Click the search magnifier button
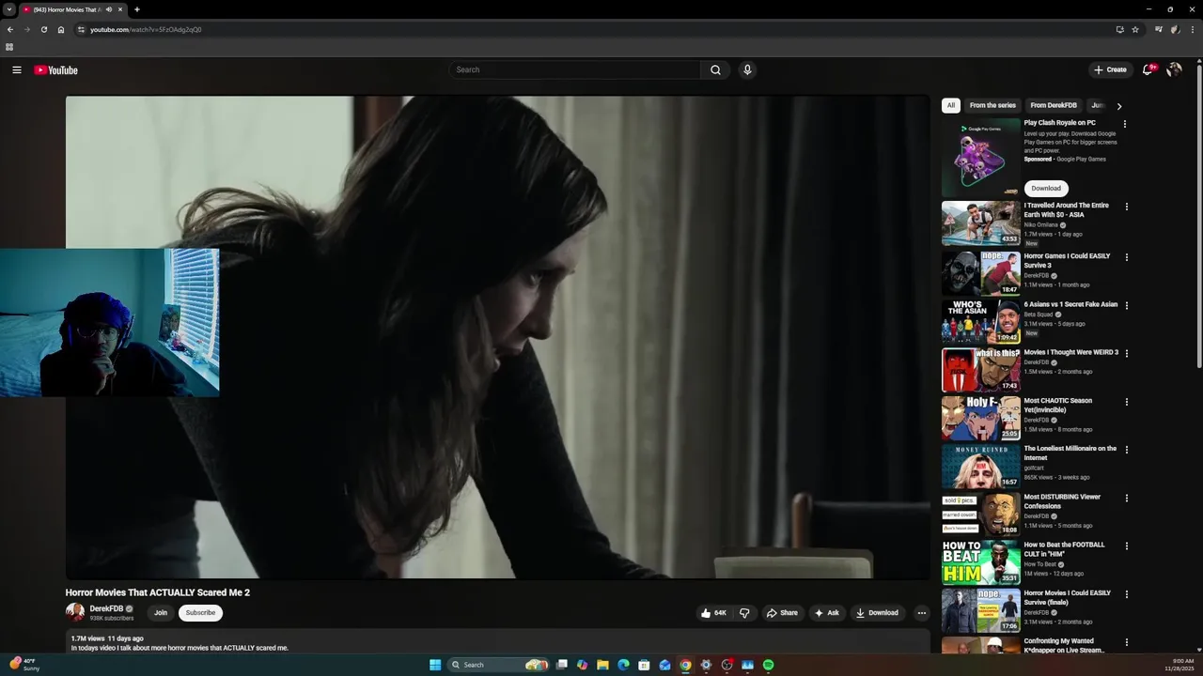 (x=715, y=69)
